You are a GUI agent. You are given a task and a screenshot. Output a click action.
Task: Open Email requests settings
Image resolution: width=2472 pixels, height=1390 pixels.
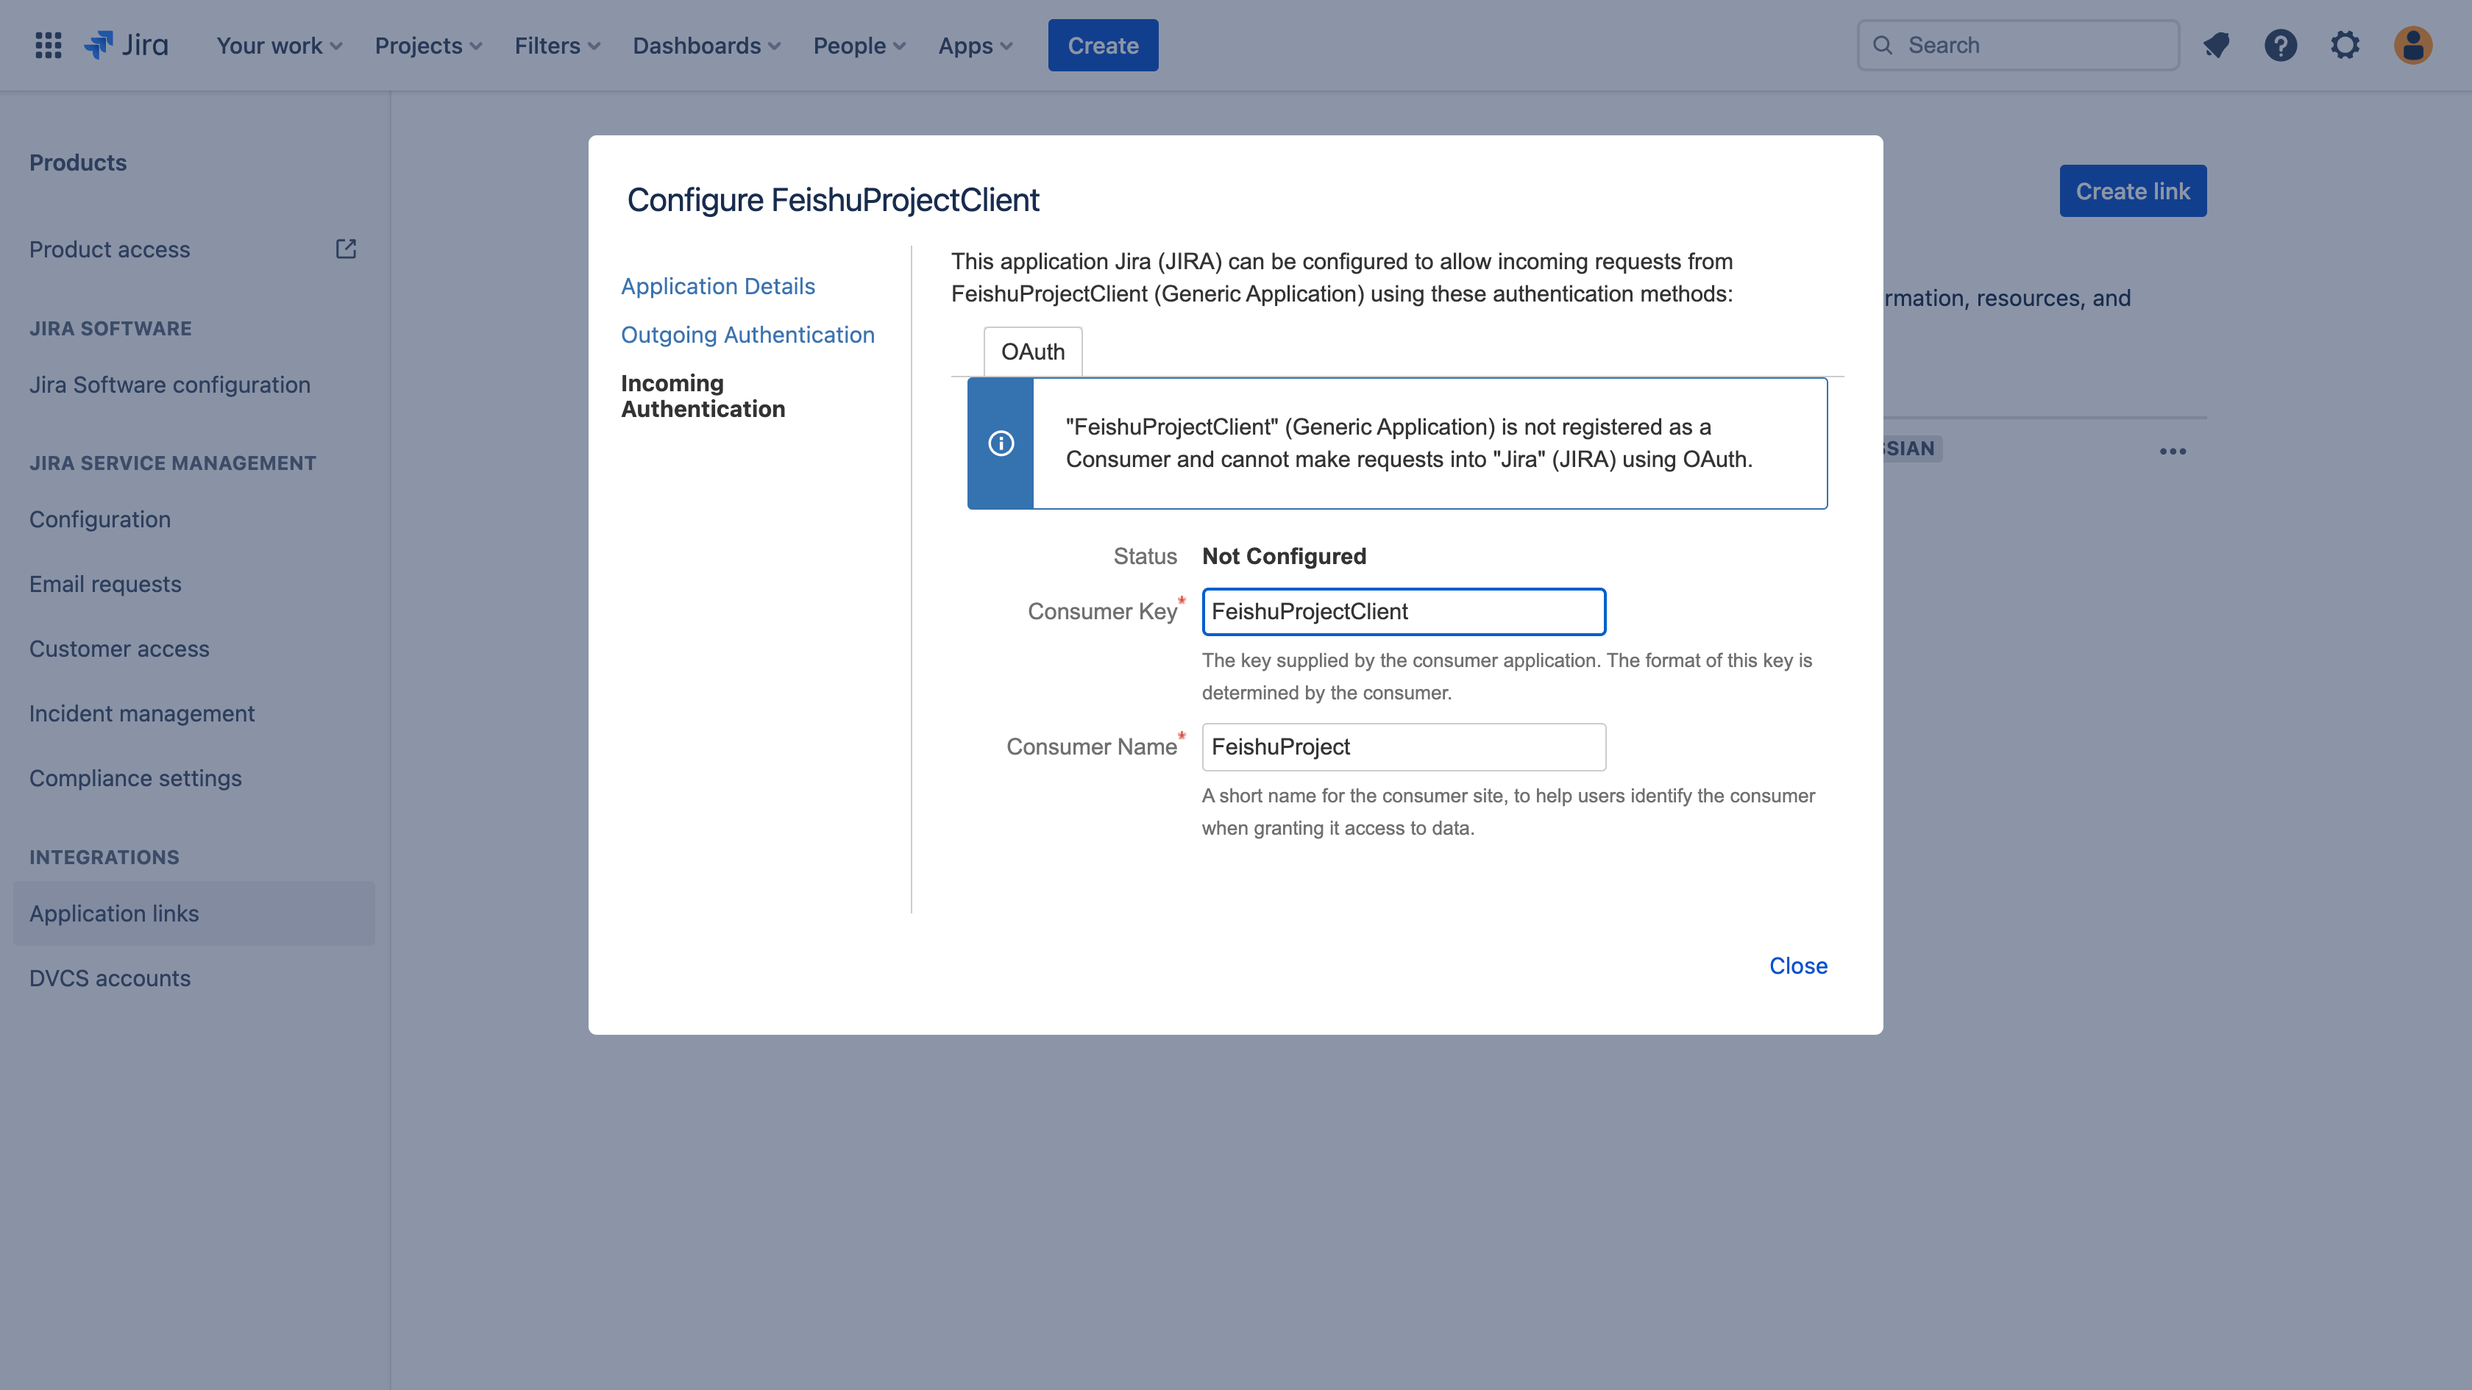coord(104,584)
